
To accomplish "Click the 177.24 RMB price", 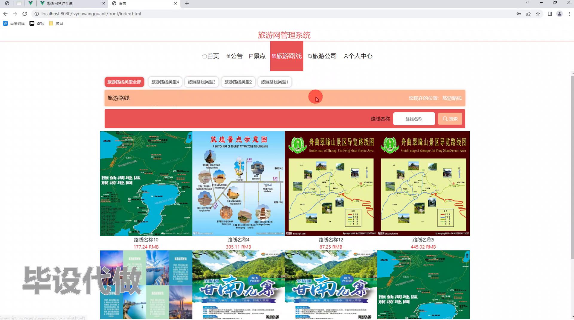I will click(146, 247).
